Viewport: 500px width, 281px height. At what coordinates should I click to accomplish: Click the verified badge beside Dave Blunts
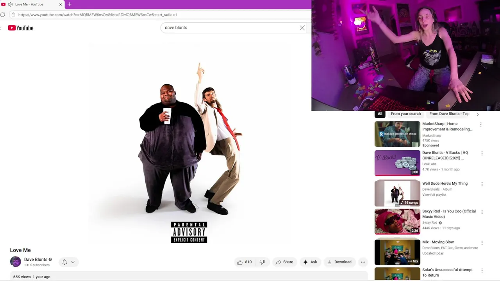pos(50,260)
